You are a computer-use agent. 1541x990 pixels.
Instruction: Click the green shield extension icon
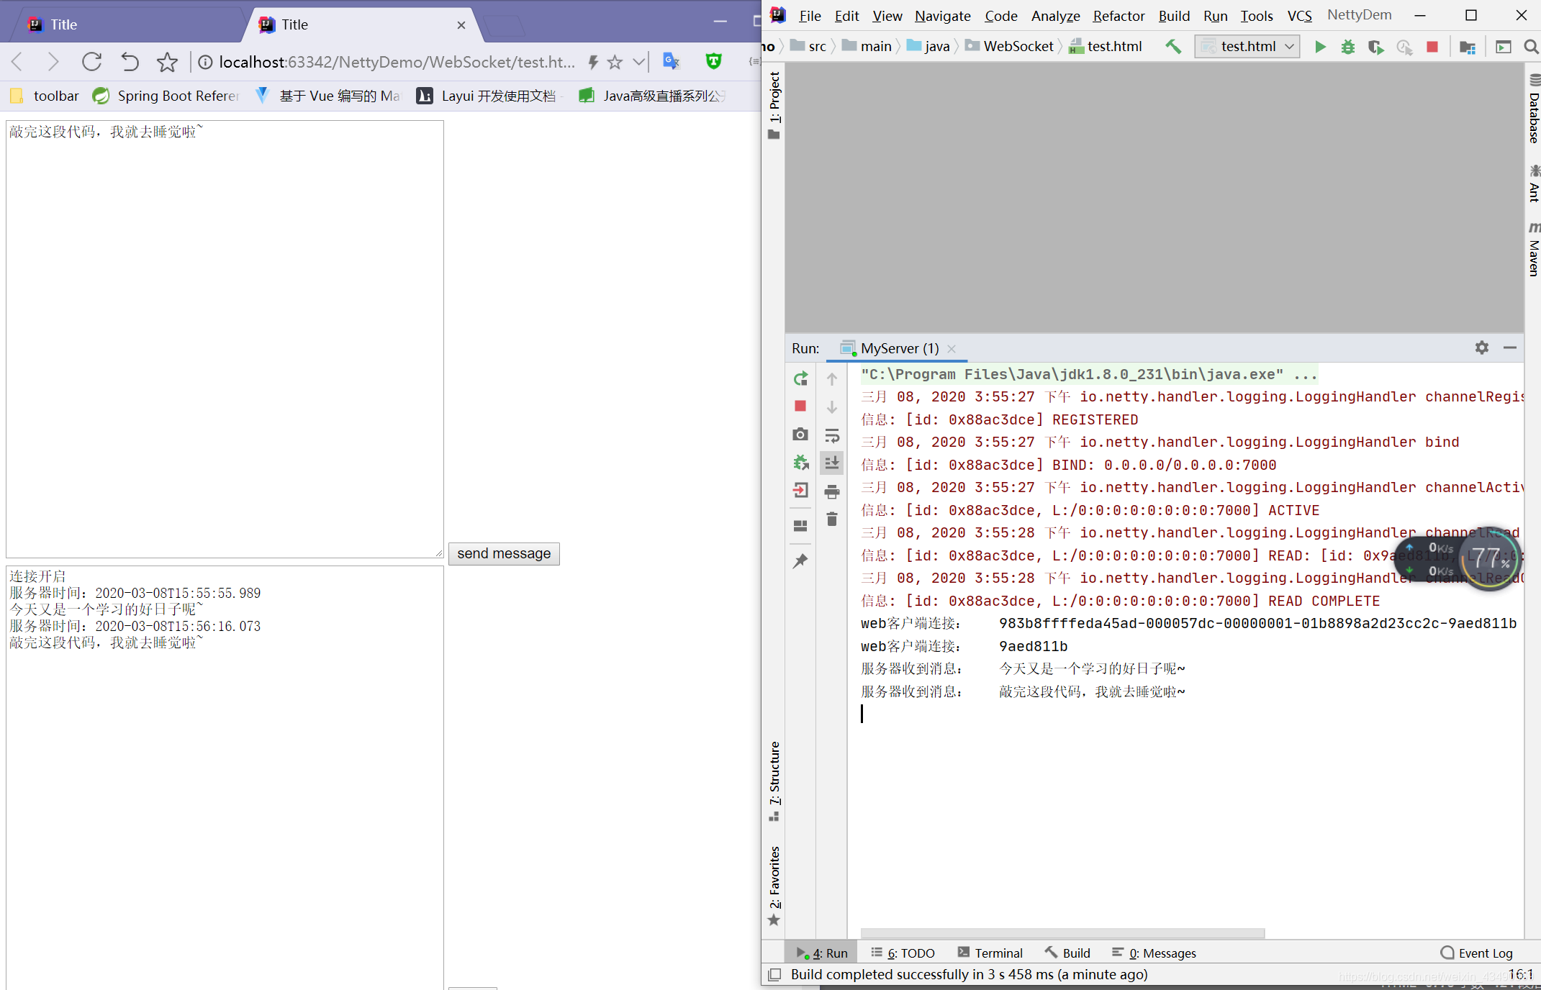(x=714, y=62)
